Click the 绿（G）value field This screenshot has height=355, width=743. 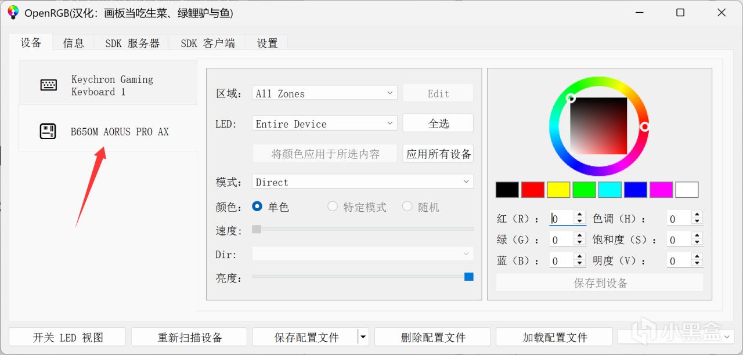point(562,240)
